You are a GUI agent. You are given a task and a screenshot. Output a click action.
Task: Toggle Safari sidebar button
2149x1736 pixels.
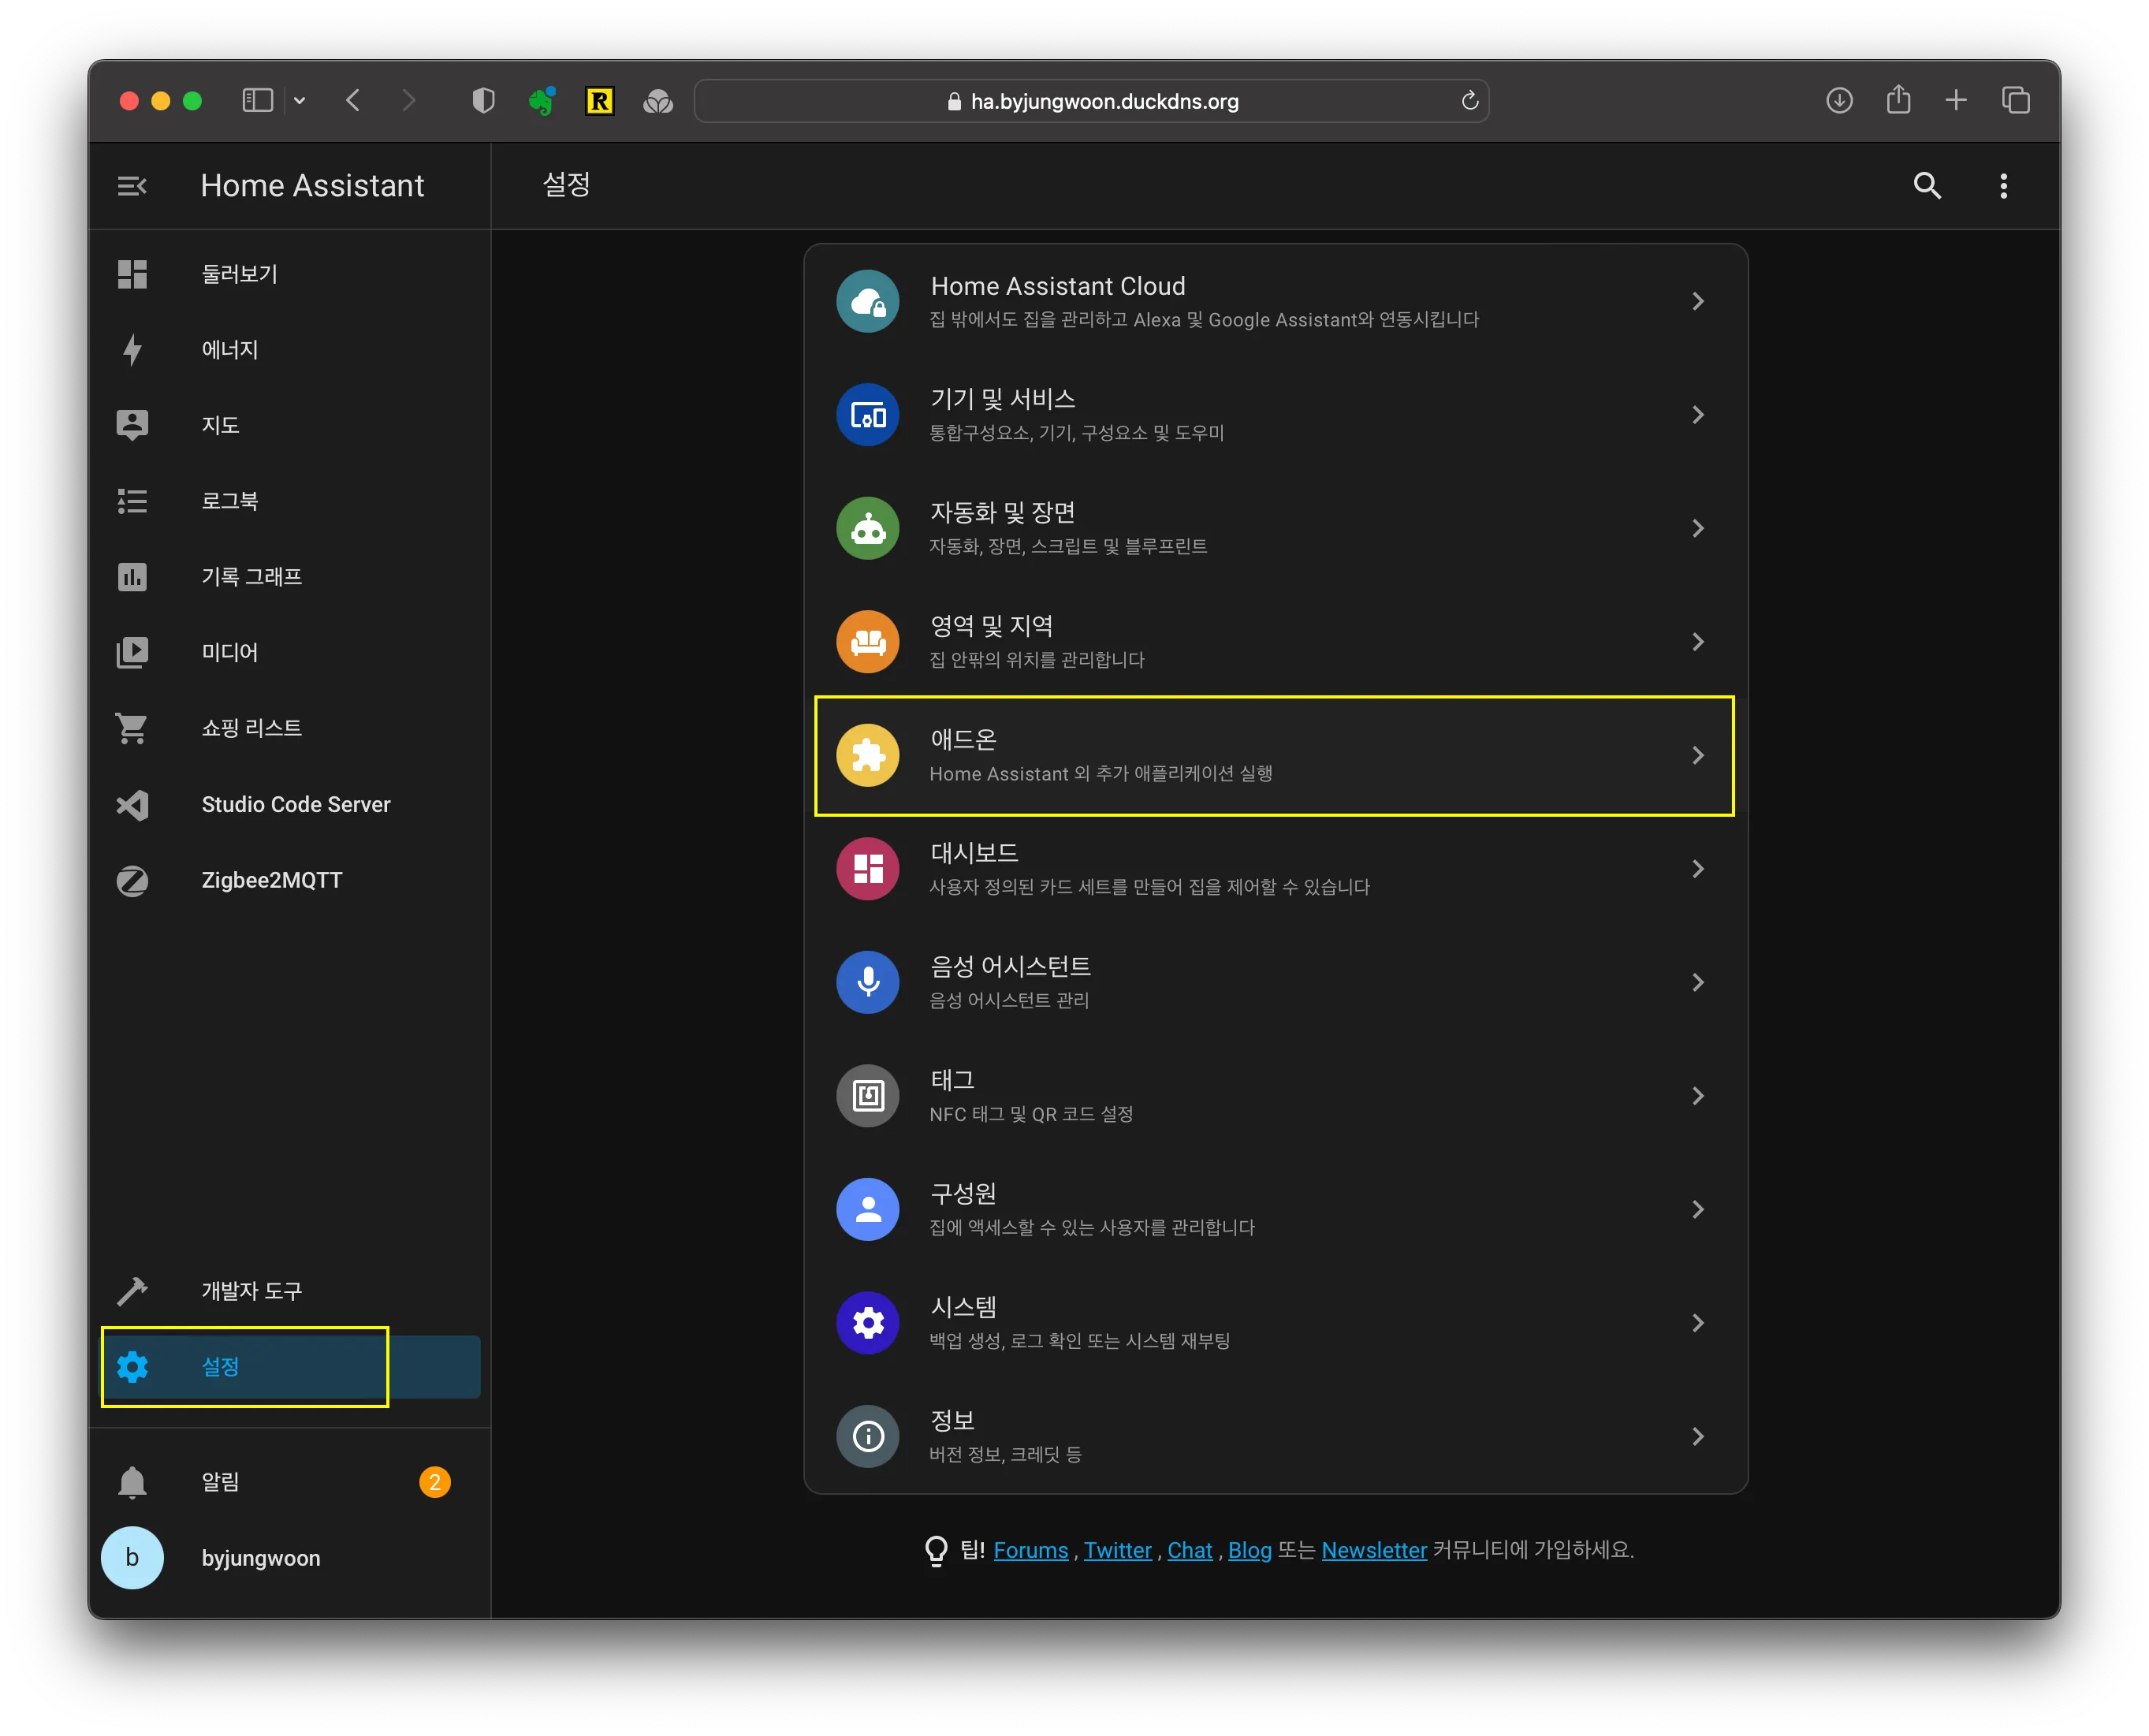click(258, 101)
